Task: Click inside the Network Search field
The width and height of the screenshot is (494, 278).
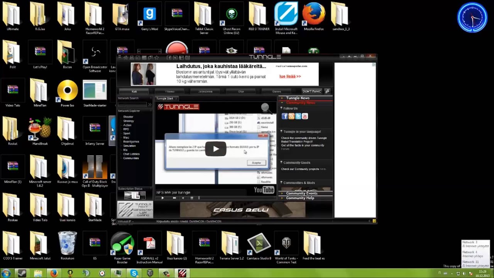Action: (x=132, y=104)
